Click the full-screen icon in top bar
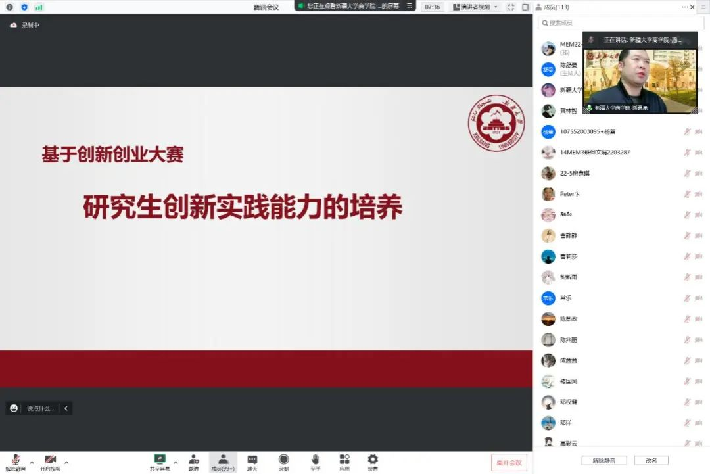The image size is (710, 474). [x=511, y=7]
